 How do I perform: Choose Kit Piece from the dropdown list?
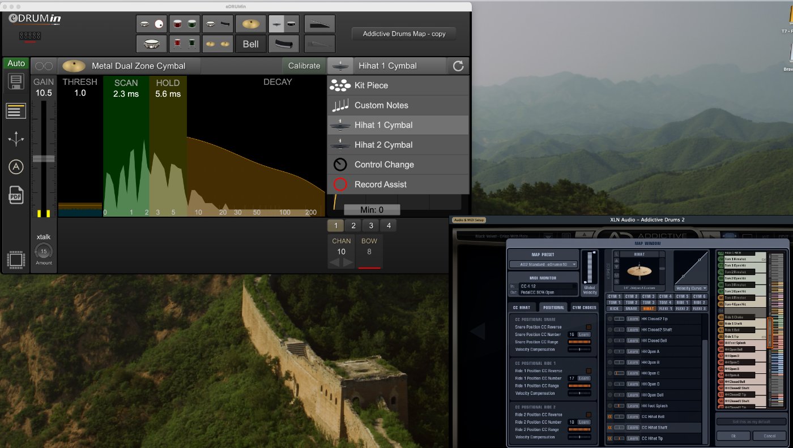click(x=398, y=85)
